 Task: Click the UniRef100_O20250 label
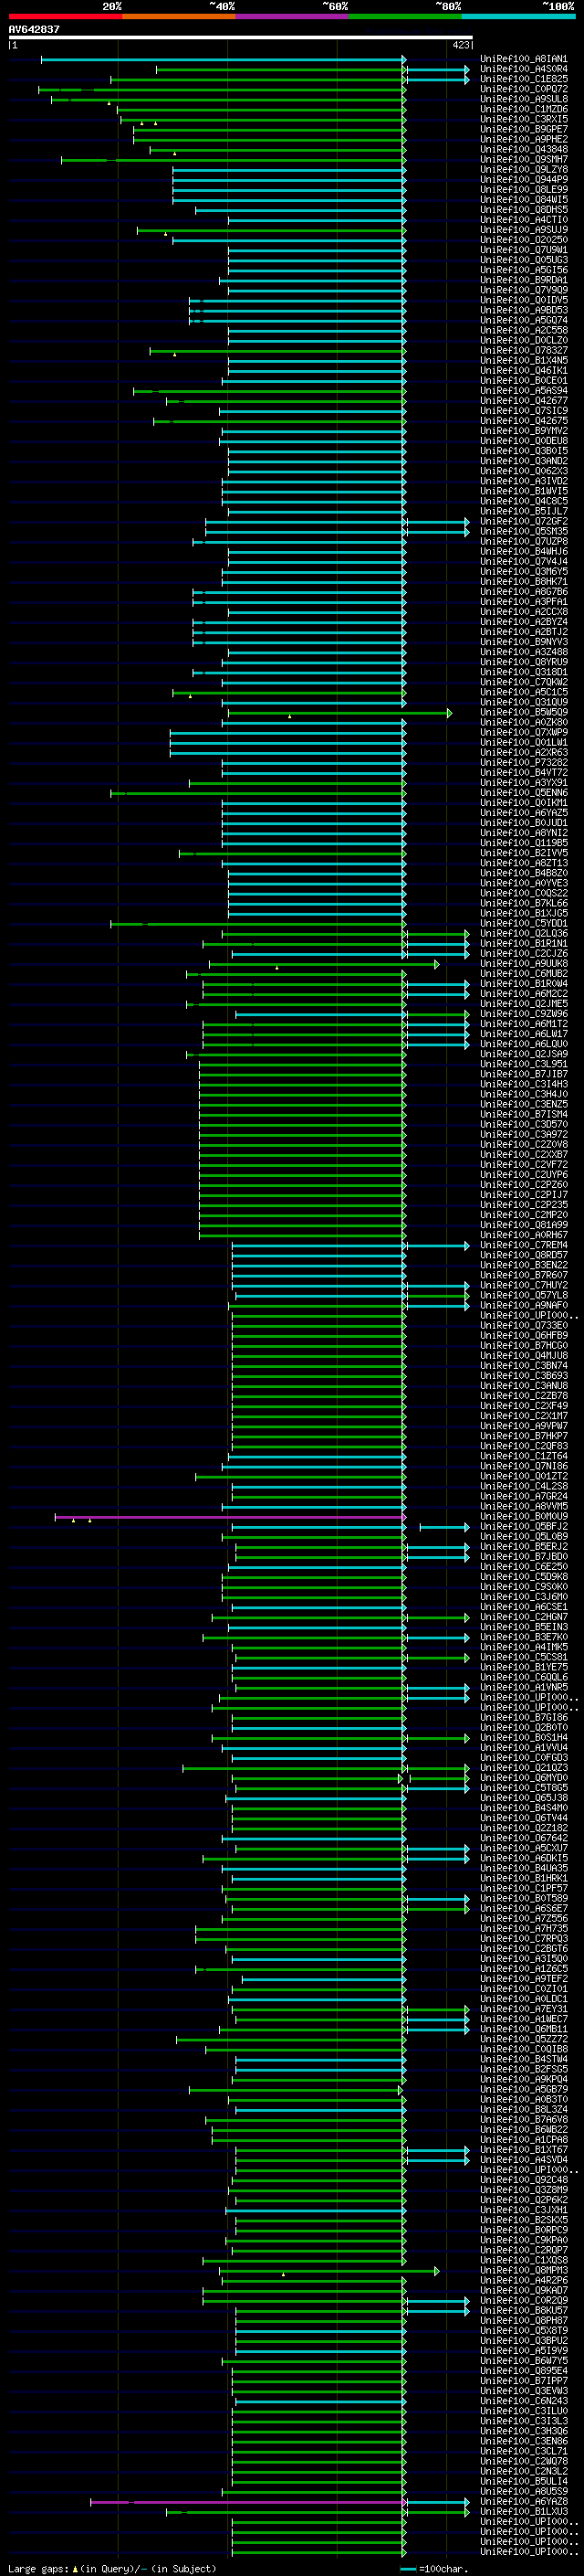tap(524, 240)
